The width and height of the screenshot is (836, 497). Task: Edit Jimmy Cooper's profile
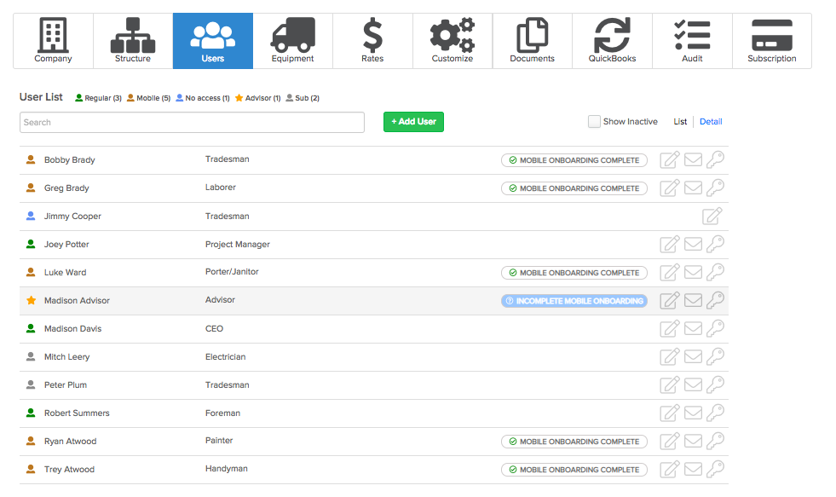click(x=712, y=216)
